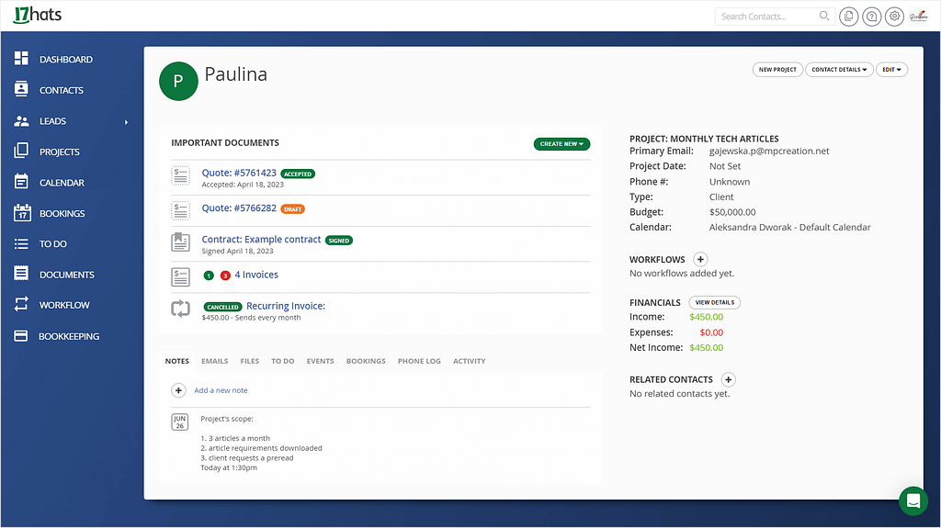Click the Projects sidebar icon
941x528 pixels.
pos(21,151)
